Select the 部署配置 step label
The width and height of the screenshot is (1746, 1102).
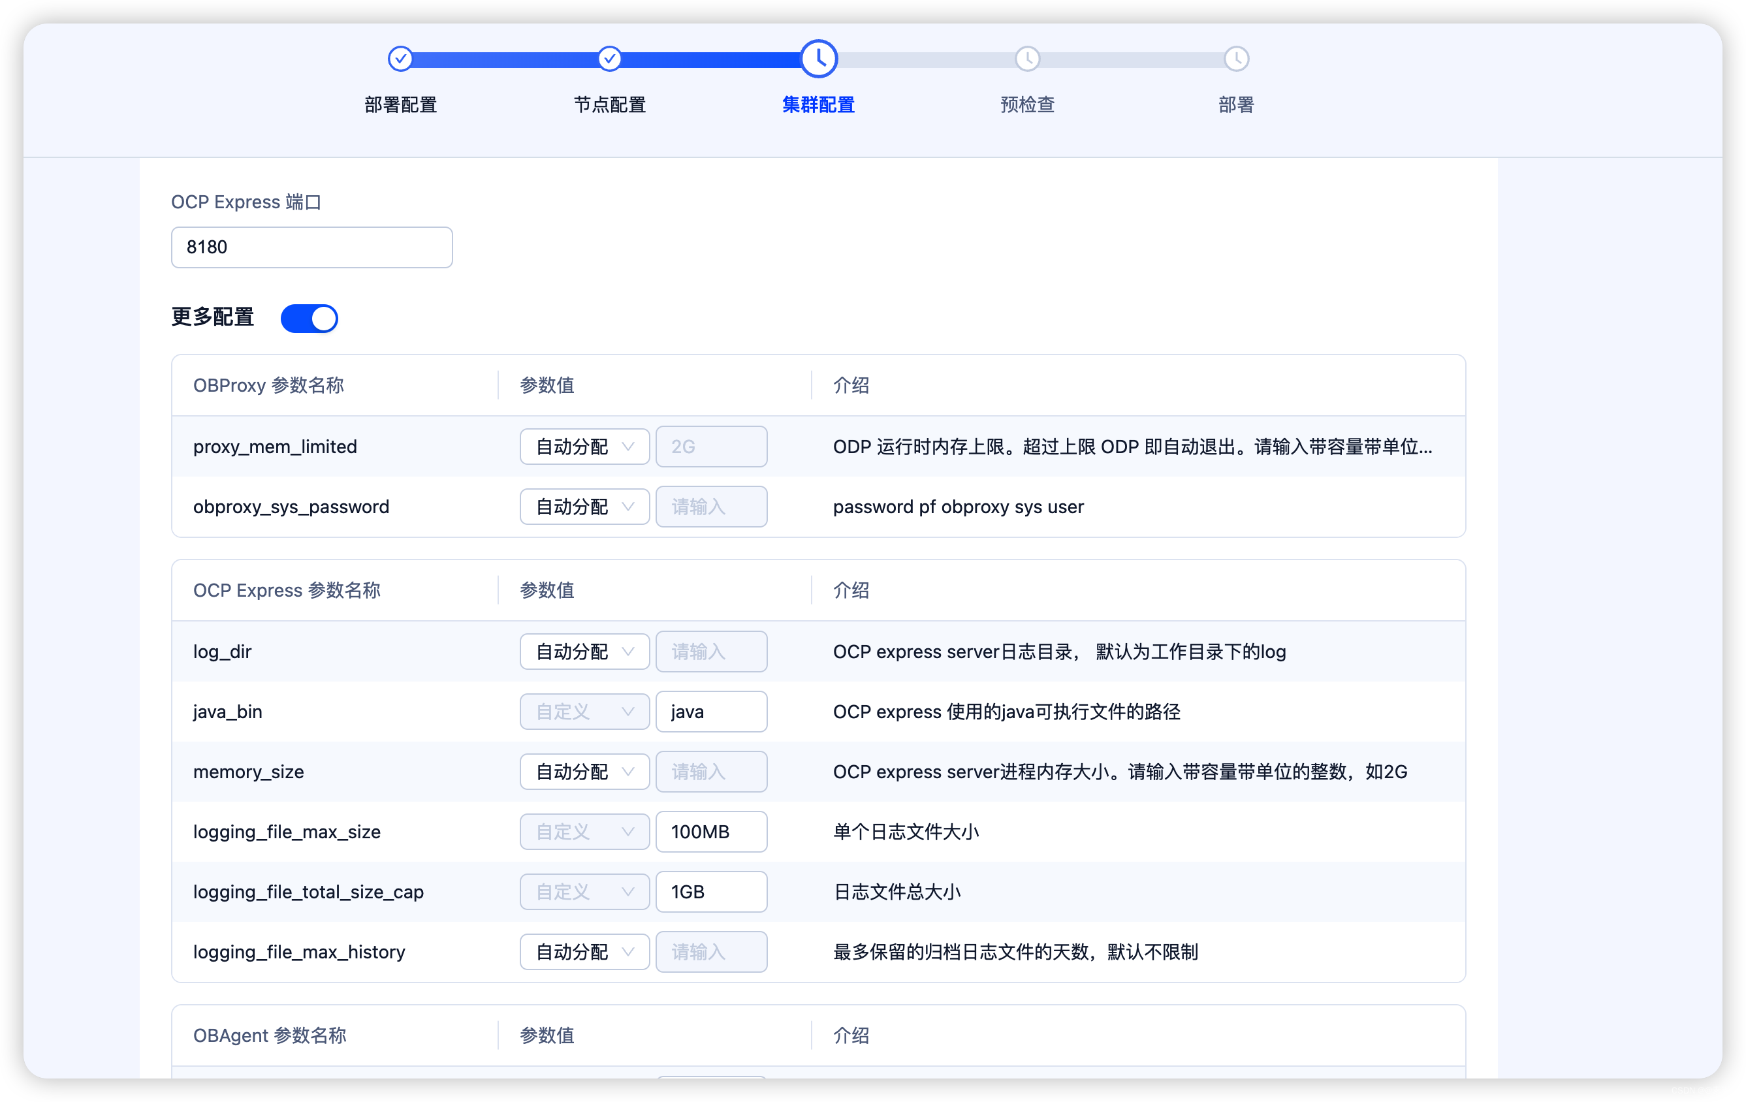pyautogui.click(x=400, y=105)
